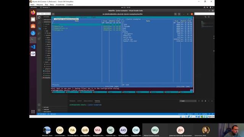The width and height of the screenshot is (244, 137).
Task: Click the 8 Delete function key in mc
Action: (157, 92)
